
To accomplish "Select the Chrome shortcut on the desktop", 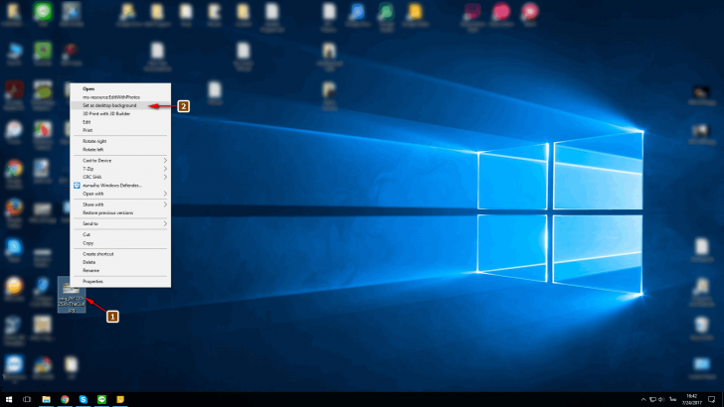I will click(x=14, y=175).
